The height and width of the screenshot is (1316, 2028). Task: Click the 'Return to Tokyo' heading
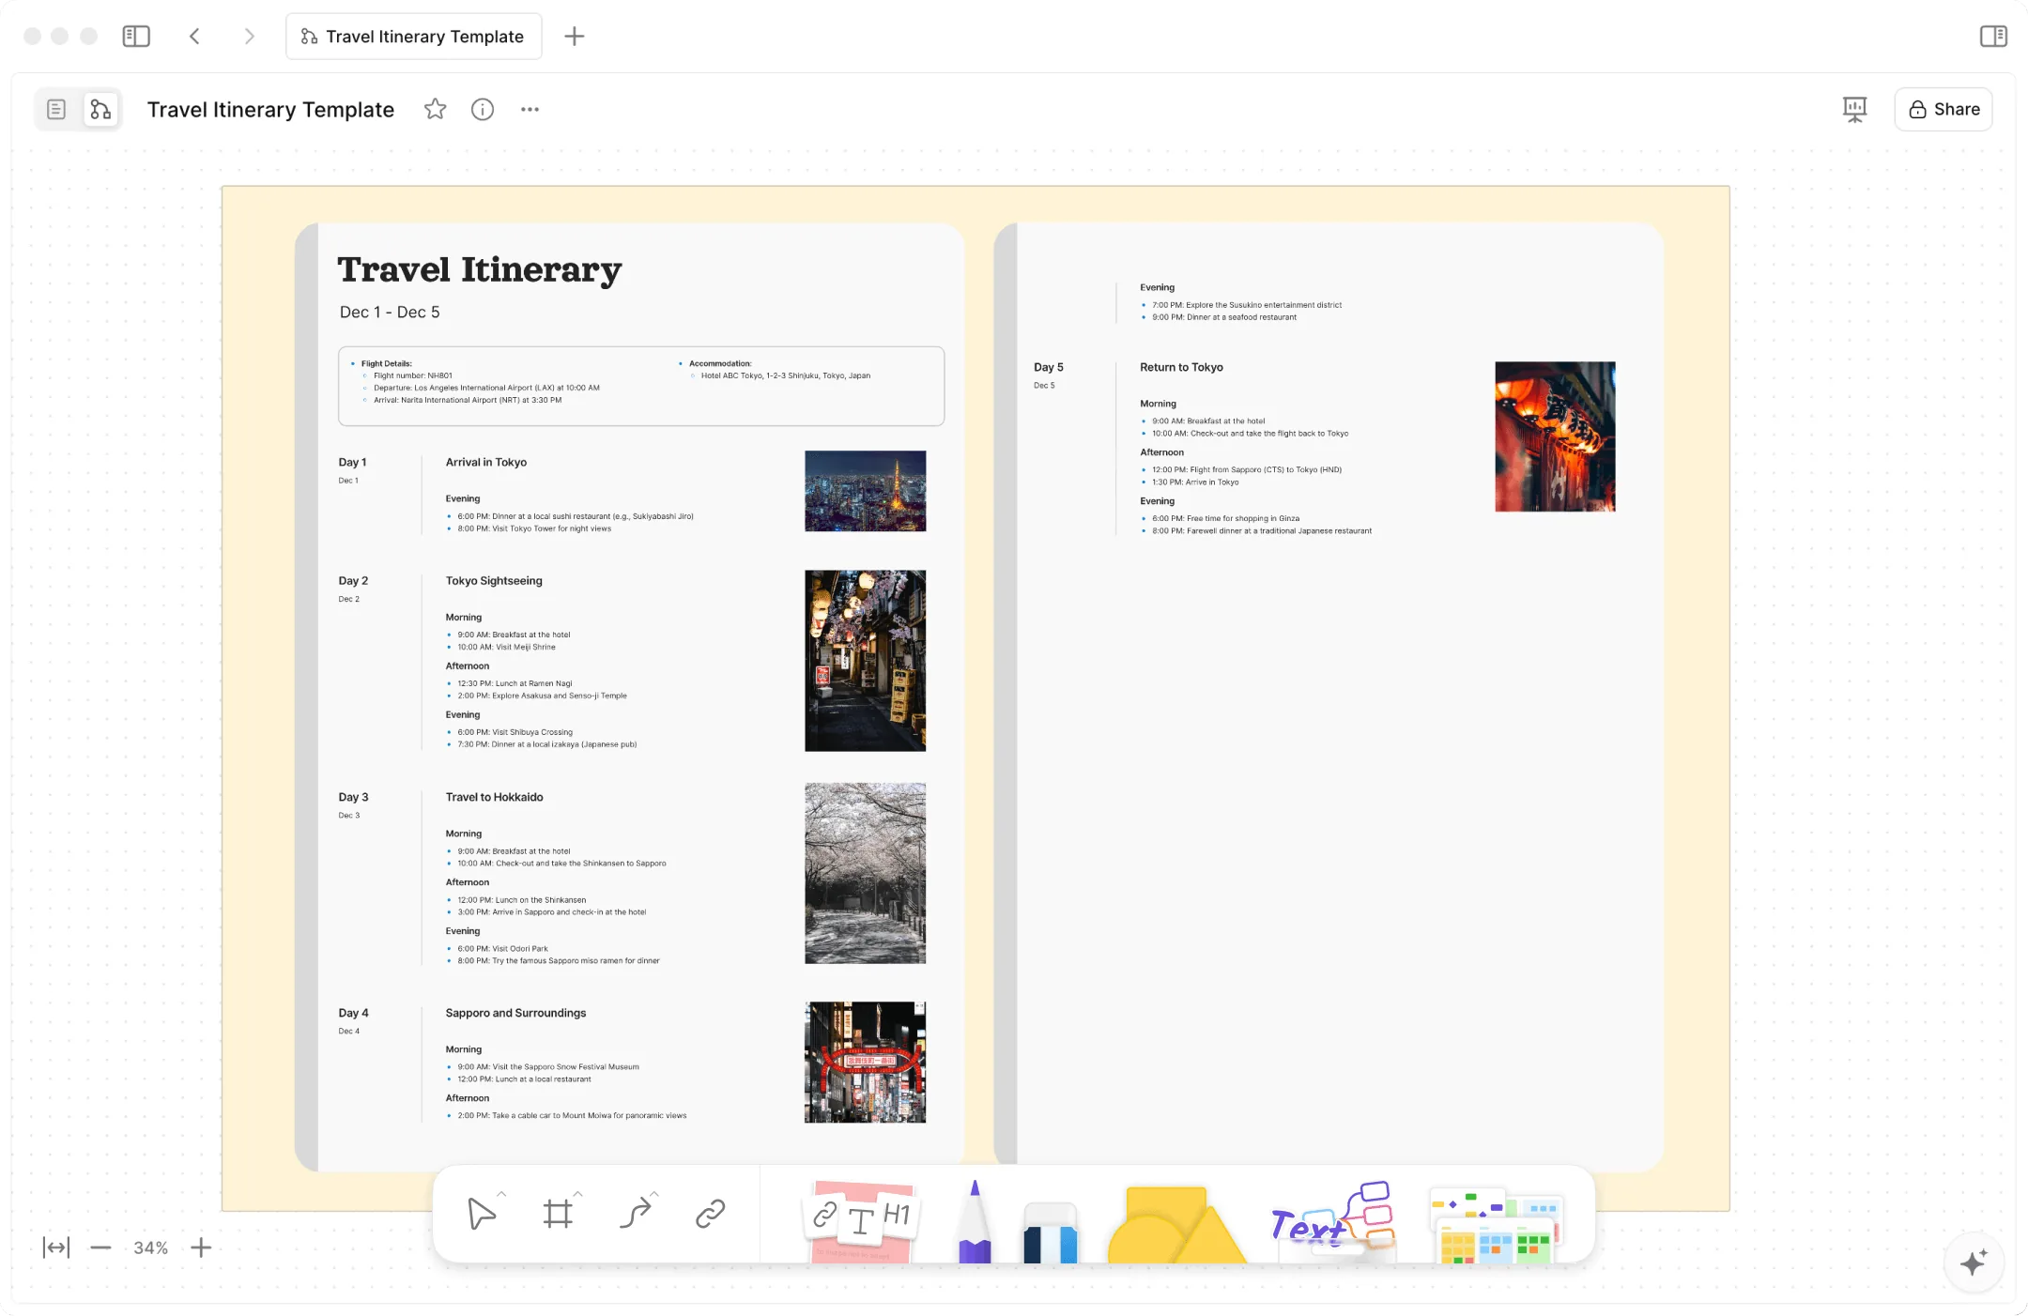pos(1181,367)
